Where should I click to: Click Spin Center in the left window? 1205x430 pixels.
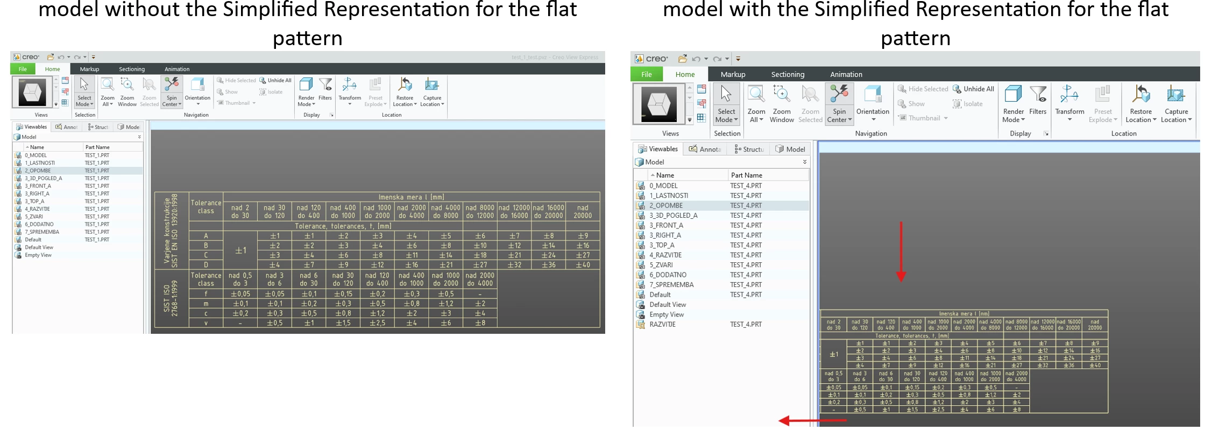tap(172, 91)
